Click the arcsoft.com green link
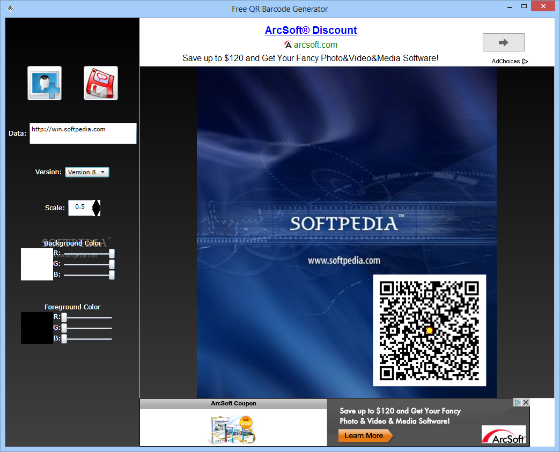Image resolution: width=560 pixels, height=452 pixels. pos(315,45)
